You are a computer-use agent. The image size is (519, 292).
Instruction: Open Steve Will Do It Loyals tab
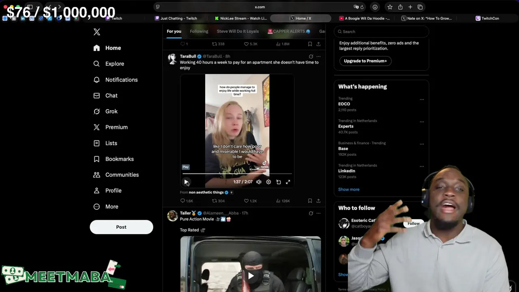point(238,31)
